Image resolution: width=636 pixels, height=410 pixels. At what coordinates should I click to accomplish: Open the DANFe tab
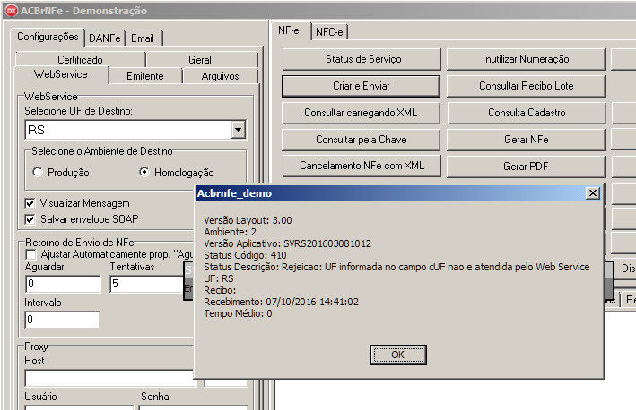click(105, 38)
